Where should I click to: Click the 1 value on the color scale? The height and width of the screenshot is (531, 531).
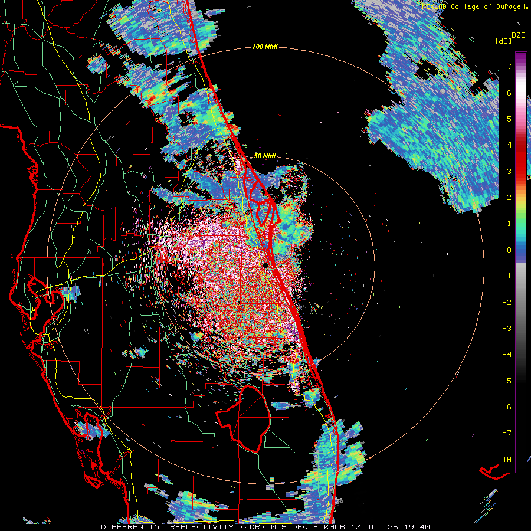point(509,224)
